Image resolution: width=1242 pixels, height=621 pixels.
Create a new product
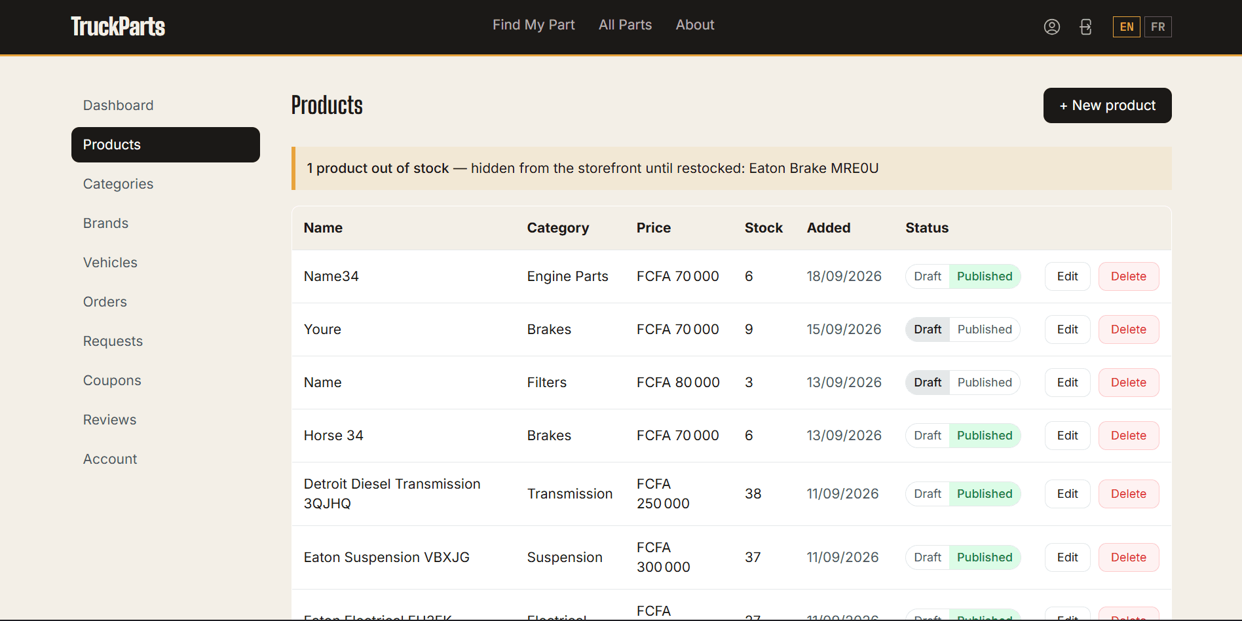tap(1107, 105)
